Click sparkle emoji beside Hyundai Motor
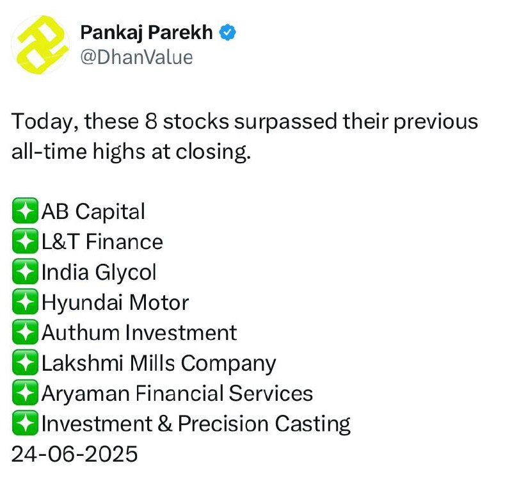 point(25,302)
